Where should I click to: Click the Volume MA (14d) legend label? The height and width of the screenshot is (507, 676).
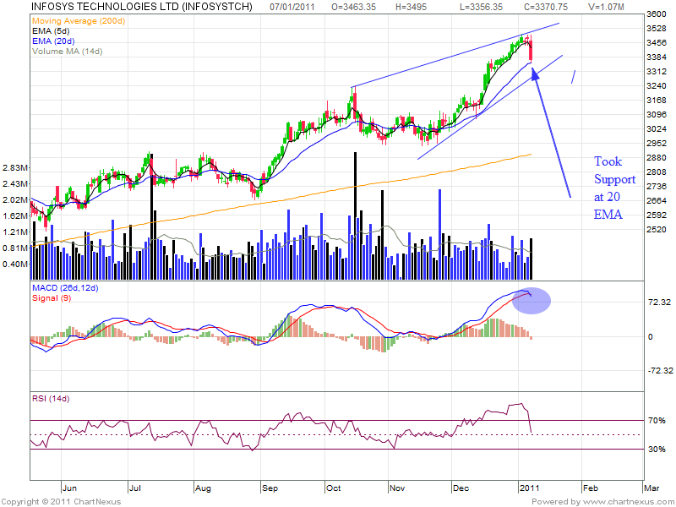tap(66, 52)
